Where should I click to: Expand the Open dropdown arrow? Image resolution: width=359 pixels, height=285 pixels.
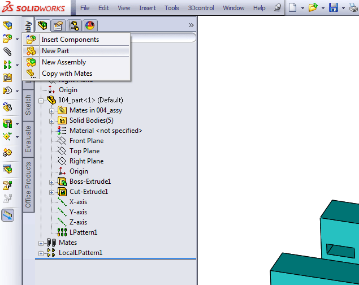[323, 8]
